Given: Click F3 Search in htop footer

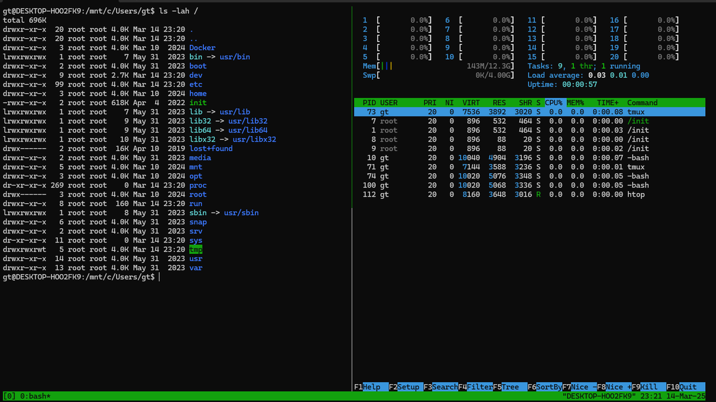Looking at the screenshot, I should 441,387.
